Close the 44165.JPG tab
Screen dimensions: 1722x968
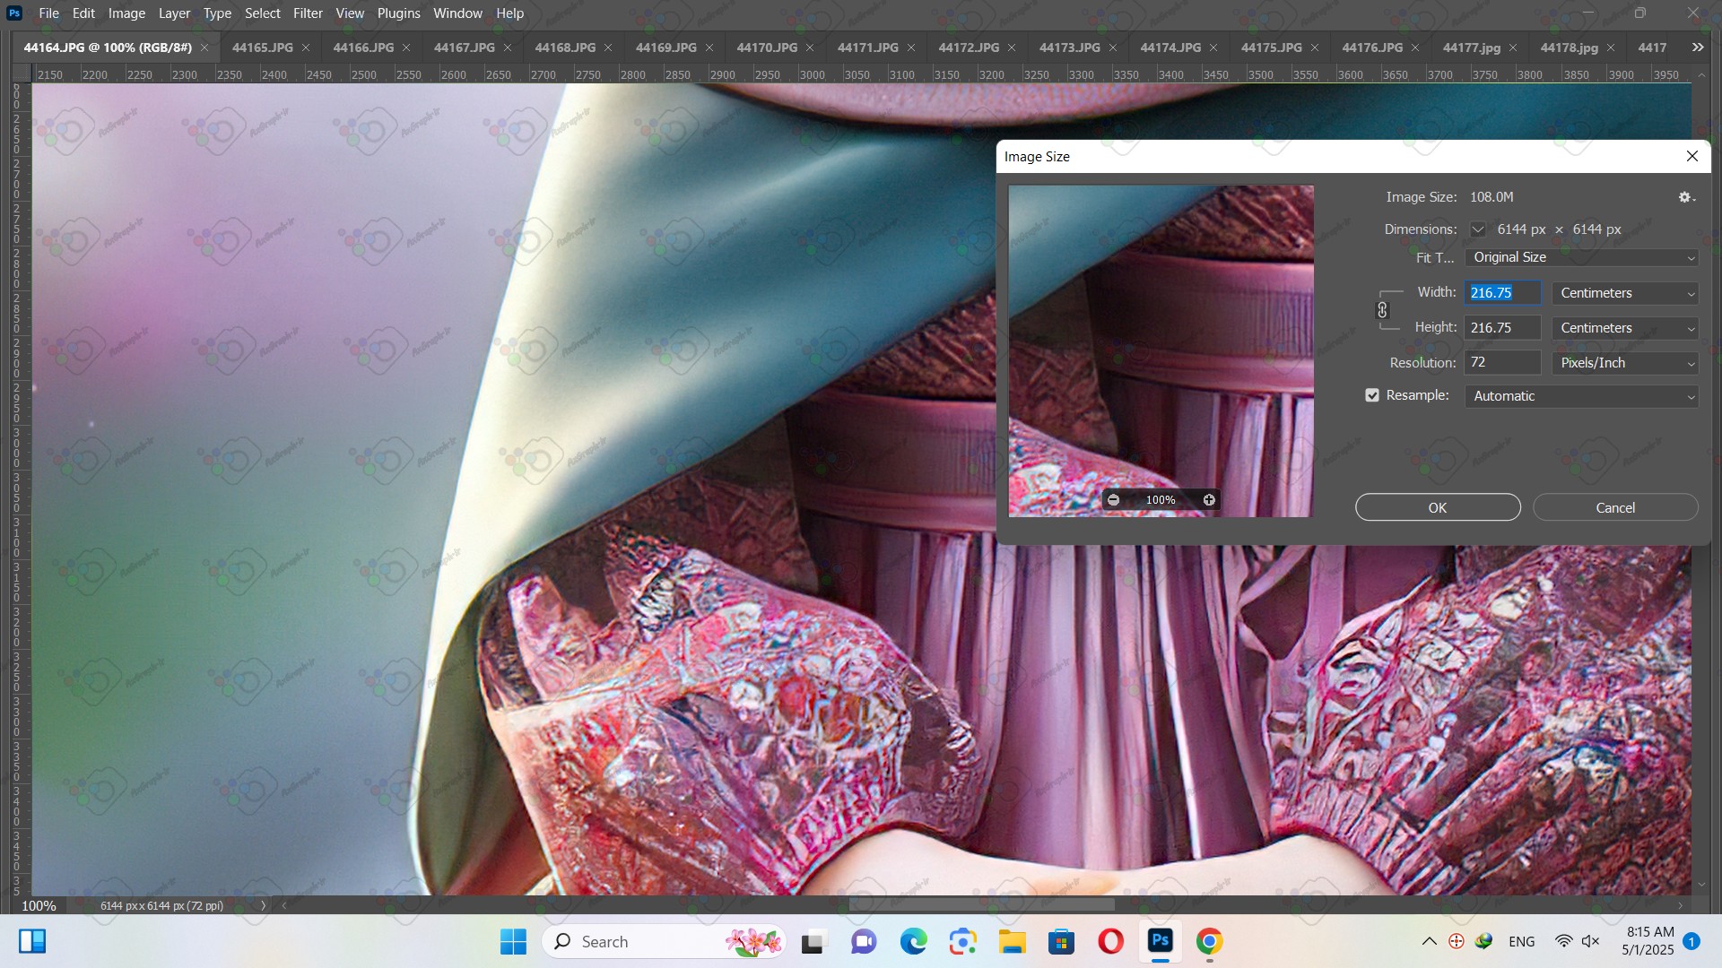[306, 48]
